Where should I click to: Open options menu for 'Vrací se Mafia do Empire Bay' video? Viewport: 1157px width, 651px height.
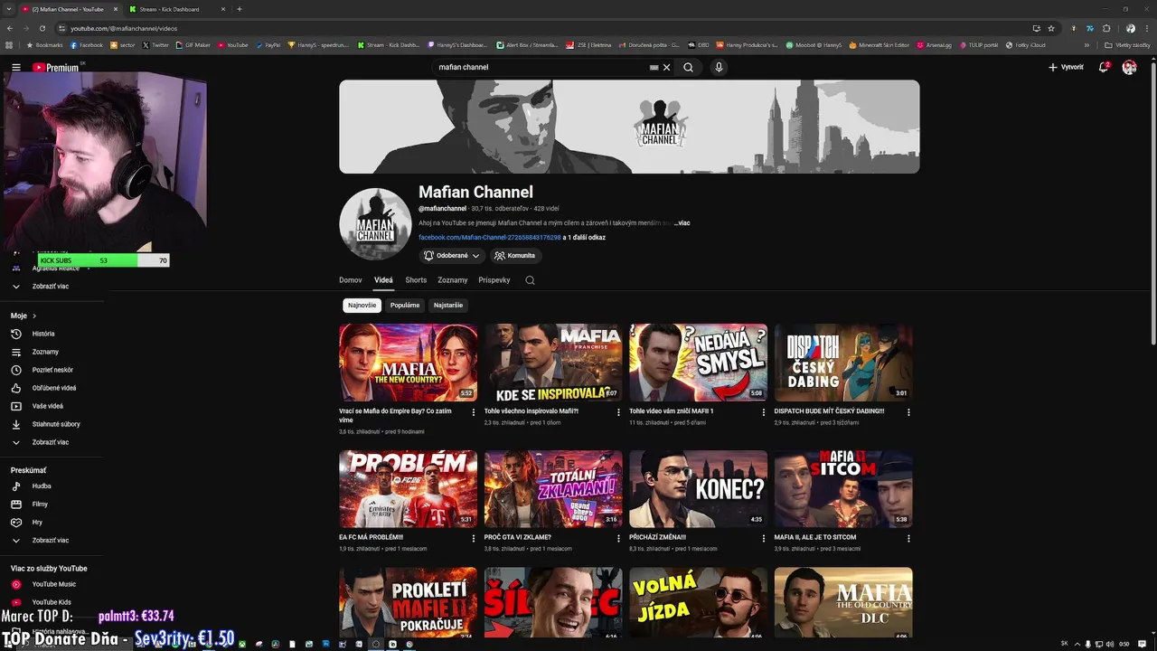(474, 412)
